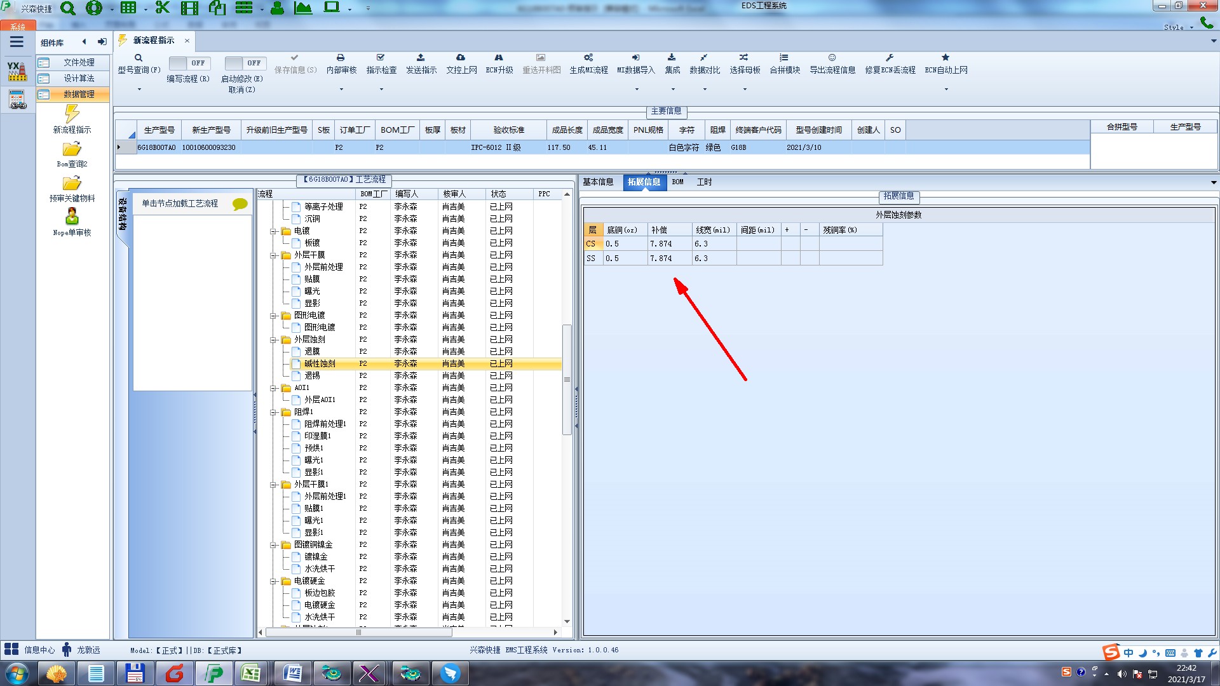Click the 生成MI流程 gears icon
Screen dimensions: 1220x686
588,58
